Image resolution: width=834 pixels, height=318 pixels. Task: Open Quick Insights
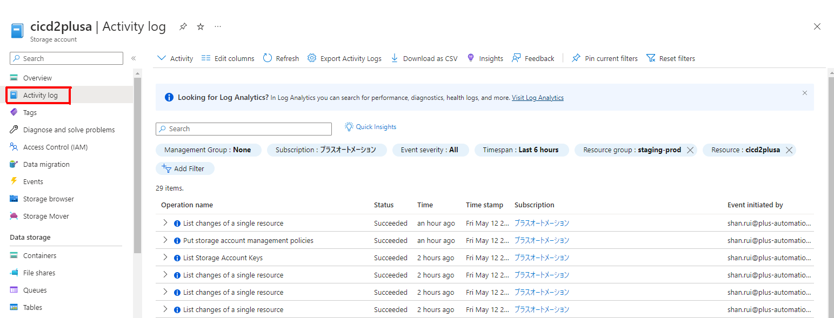[x=371, y=127]
